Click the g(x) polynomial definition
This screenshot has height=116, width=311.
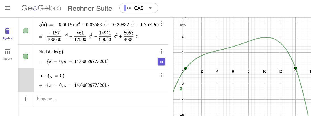[x=99, y=25]
